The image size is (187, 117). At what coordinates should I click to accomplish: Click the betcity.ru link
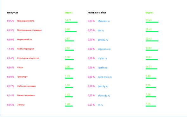(x=103, y=86)
